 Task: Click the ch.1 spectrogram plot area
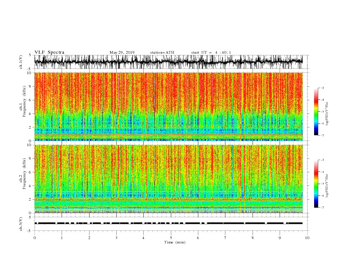point(168,106)
